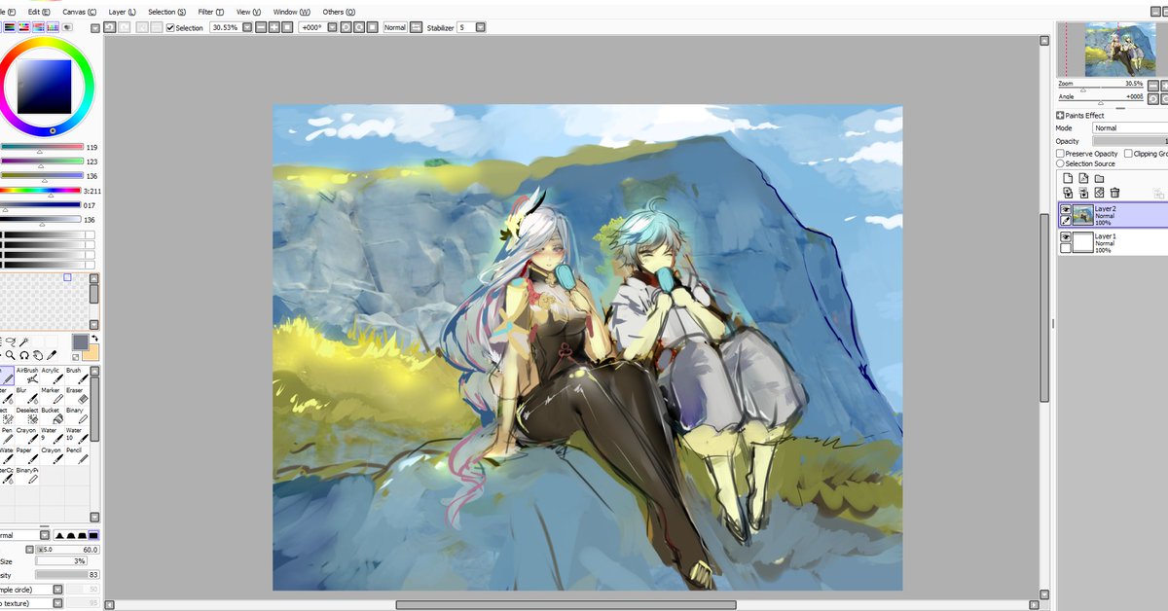Open the Selection menu
Screen dimensions: 1168x611
click(167, 12)
